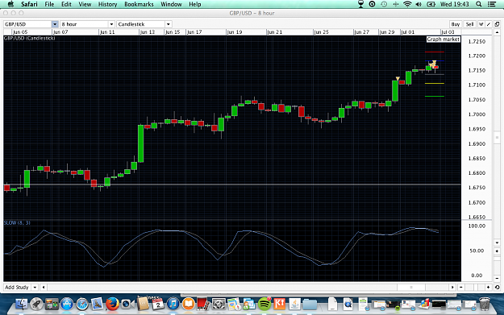Click the horizontal zoom in plus button
Screen dimensions: 504x315
(x=488, y=287)
